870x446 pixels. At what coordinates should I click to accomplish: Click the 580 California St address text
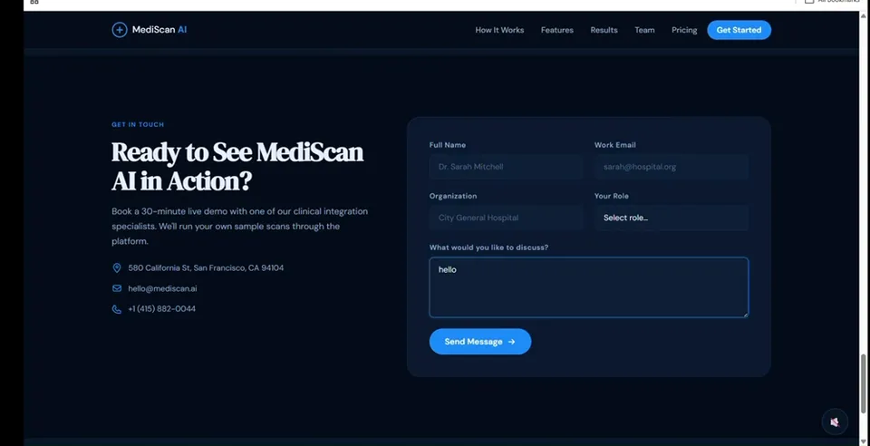pyautogui.click(x=206, y=268)
